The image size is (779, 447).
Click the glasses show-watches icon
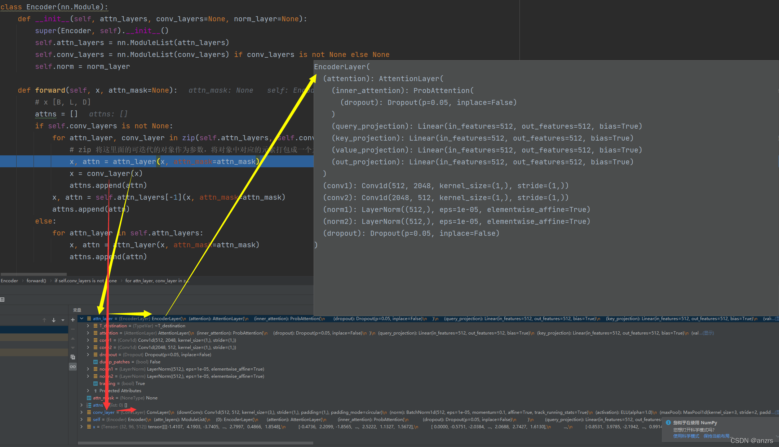pyautogui.click(x=73, y=367)
